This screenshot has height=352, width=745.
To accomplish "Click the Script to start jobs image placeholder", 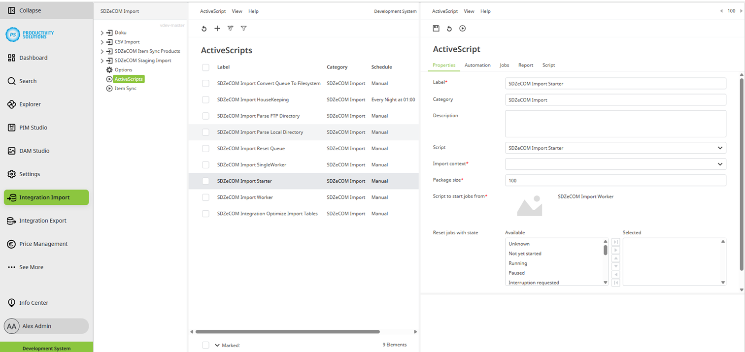I will pyautogui.click(x=530, y=205).
